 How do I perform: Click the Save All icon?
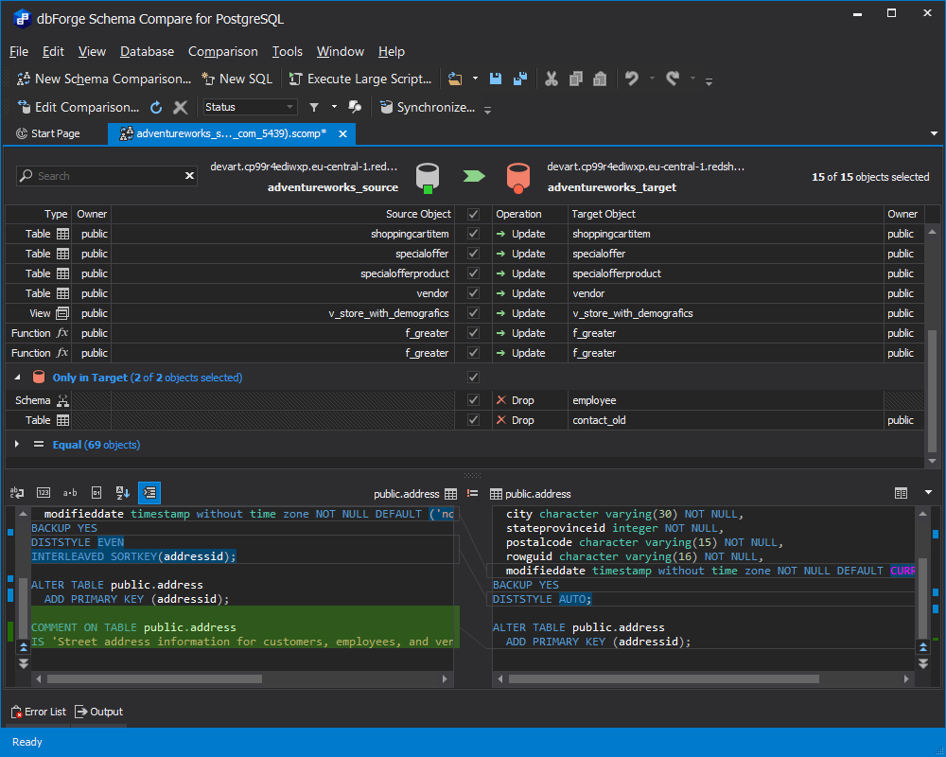(x=519, y=79)
